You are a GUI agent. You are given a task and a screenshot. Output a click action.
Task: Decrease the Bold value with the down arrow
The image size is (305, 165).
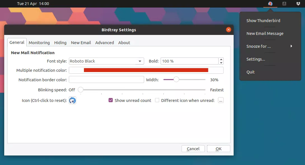tap(221, 63)
